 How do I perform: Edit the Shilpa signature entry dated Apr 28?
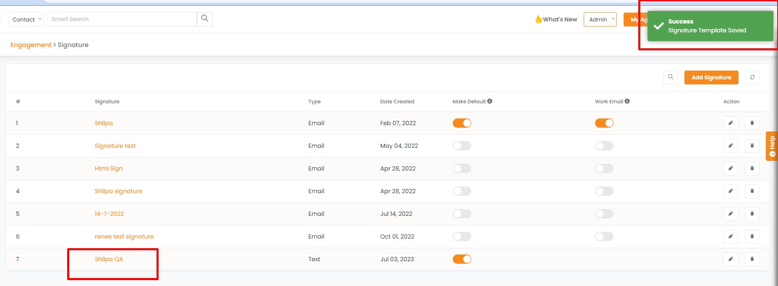(731, 191)
